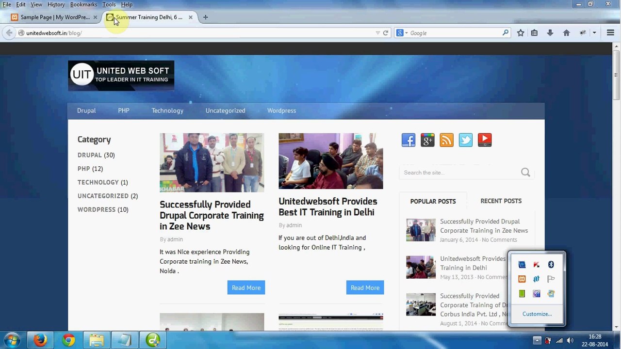Close the Sample Page WordPress tab
621x349 pixels.
coord(95,17)
